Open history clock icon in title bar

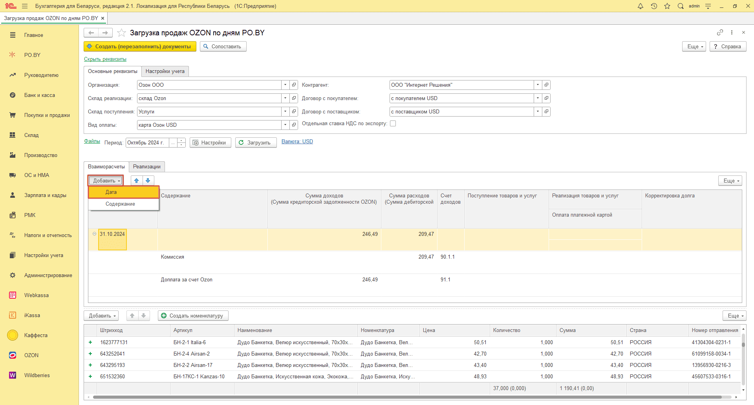[x=654, y=6]
